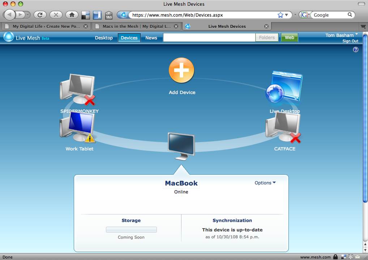Open the search engine selector dropdown
This screenshot has width=368, height=260.
(x=305, y=15)
